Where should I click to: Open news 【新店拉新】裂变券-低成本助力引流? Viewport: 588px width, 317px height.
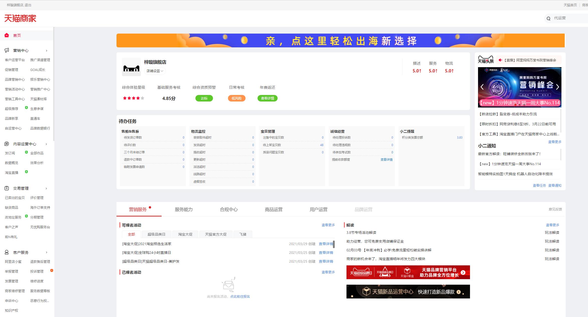(508, 114)
